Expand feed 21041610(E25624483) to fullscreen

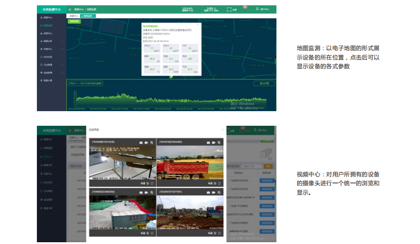tap(220, 183)
